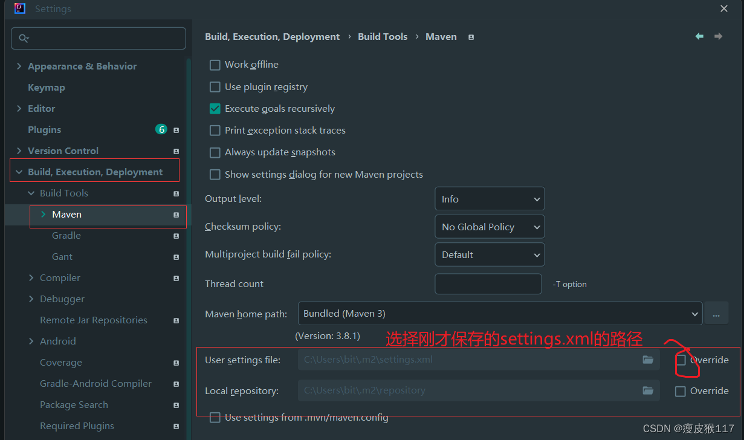Click the User settings file path field
744x440 pixels.
coord(478,360)
